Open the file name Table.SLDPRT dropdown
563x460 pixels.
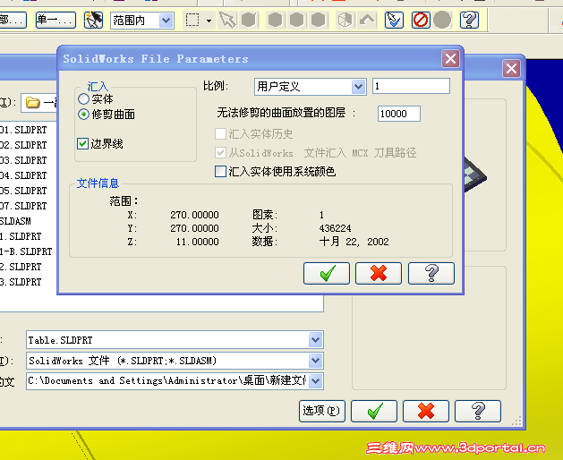pyautogui.click(x=315, y=340)
